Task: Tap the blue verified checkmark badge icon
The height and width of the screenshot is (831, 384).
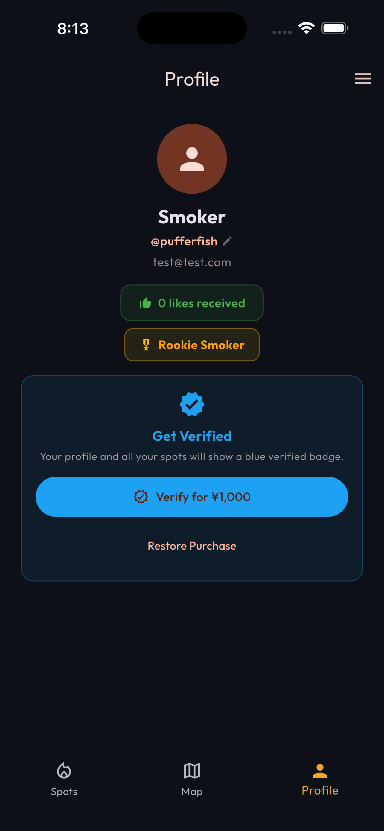Action: pos(192,404)
